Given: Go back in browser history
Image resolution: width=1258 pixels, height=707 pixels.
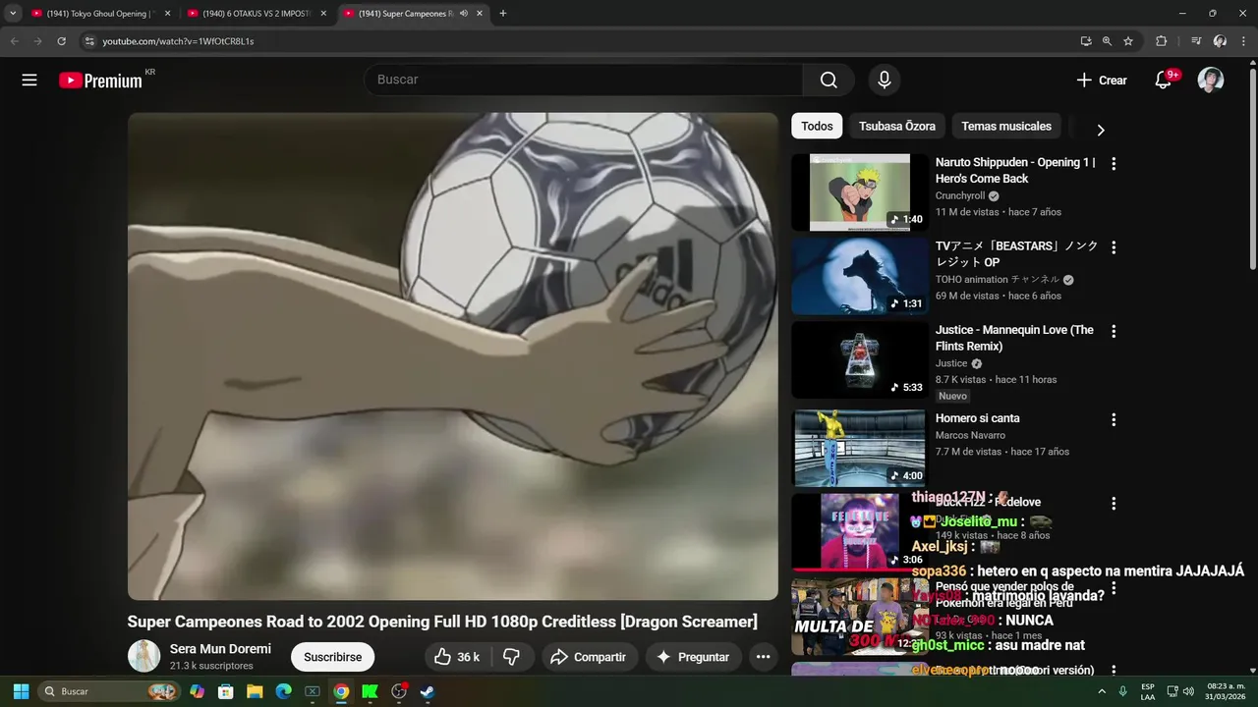Looking at the screenshot, I should pos(14,41).
